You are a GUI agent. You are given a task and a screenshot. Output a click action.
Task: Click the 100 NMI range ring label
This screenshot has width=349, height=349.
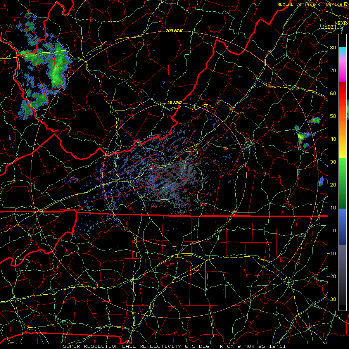pyautogui.click(x=174, y=31)
